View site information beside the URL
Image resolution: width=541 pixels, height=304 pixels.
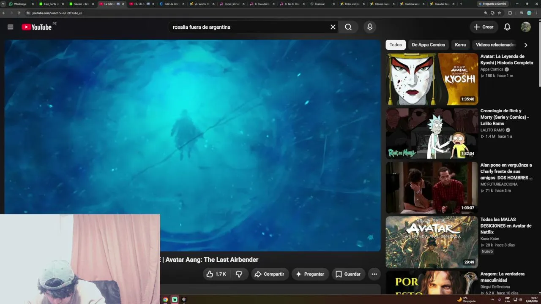(28, 13)
